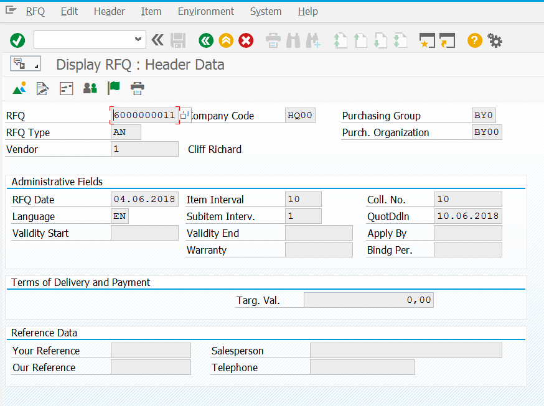This screenshot has height=406, width=544.
Task: Open the Header menu
Action: [110, 11]
